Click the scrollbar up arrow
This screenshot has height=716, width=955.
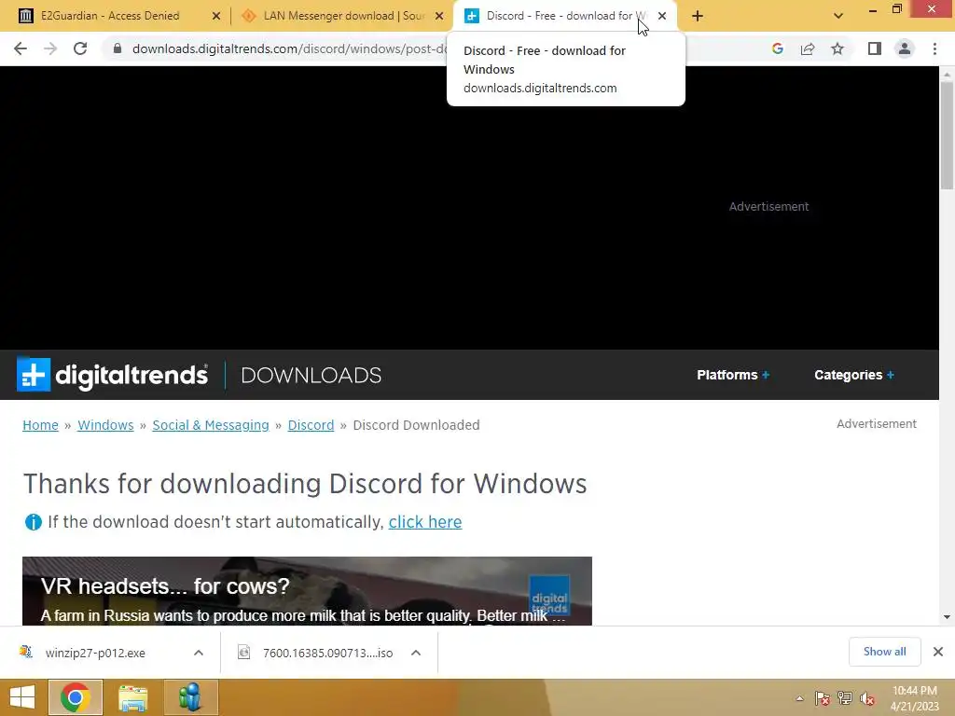point(947,75)
